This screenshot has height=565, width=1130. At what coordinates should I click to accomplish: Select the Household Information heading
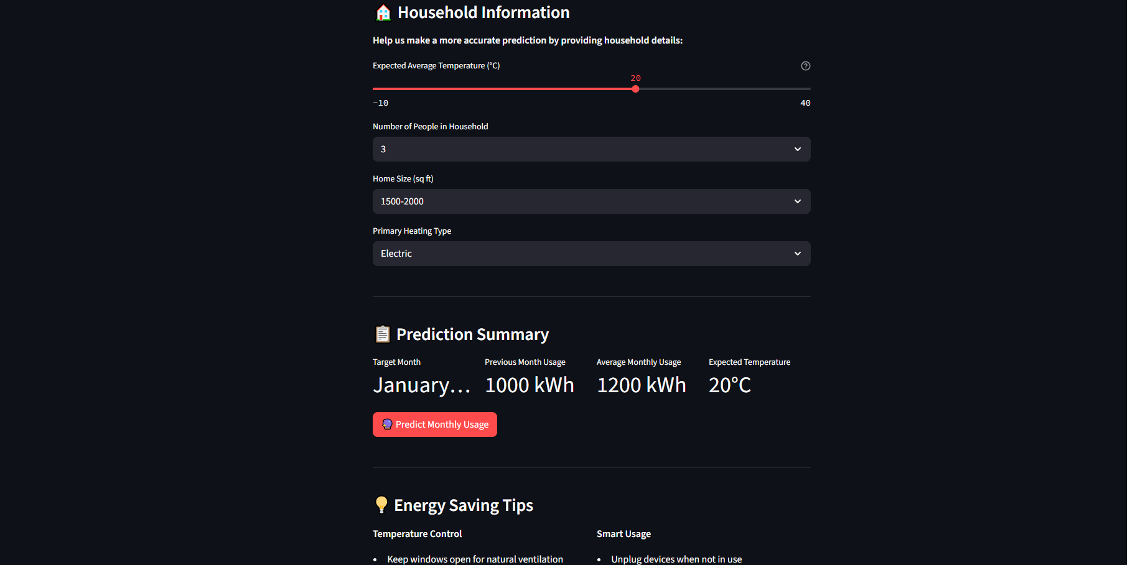pyautogui.click(x=483, y=12)
